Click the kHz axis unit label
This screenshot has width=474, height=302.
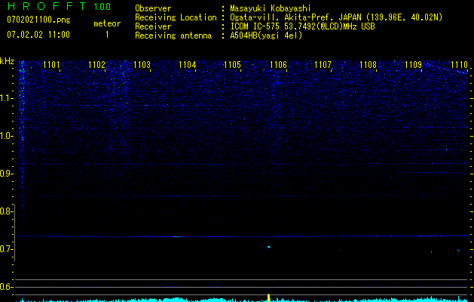(7, 61)
